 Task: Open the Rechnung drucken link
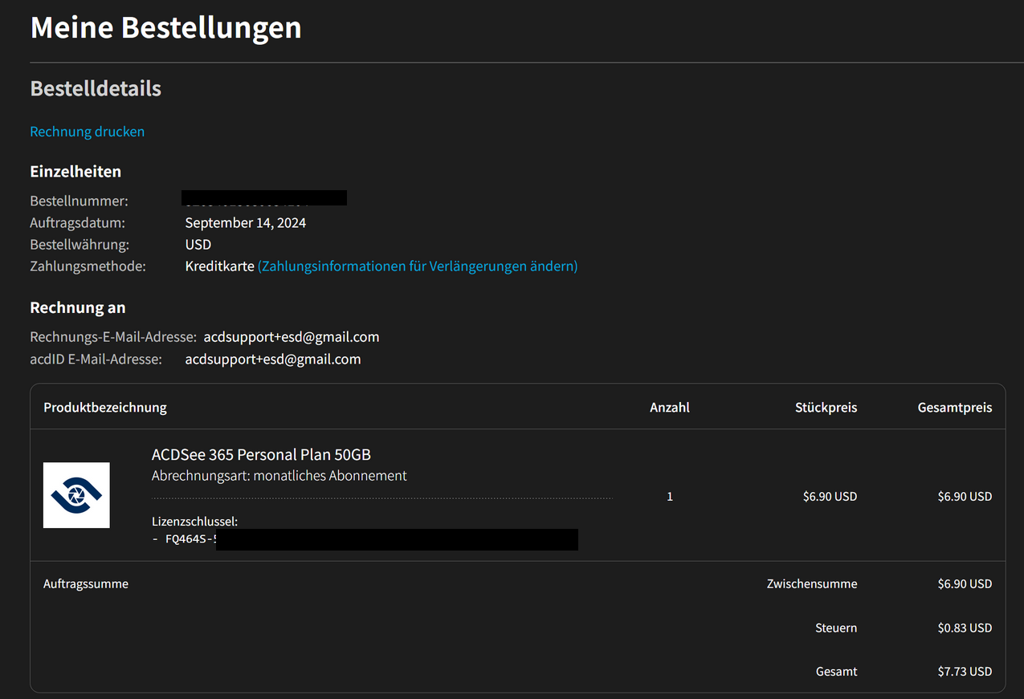pos(88,132)
